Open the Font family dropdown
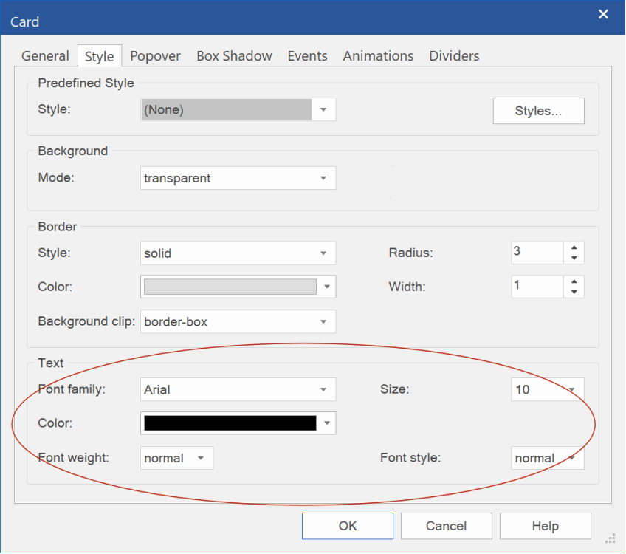The height and width of the screenshot is (554, 626). (x=323, y=389)
